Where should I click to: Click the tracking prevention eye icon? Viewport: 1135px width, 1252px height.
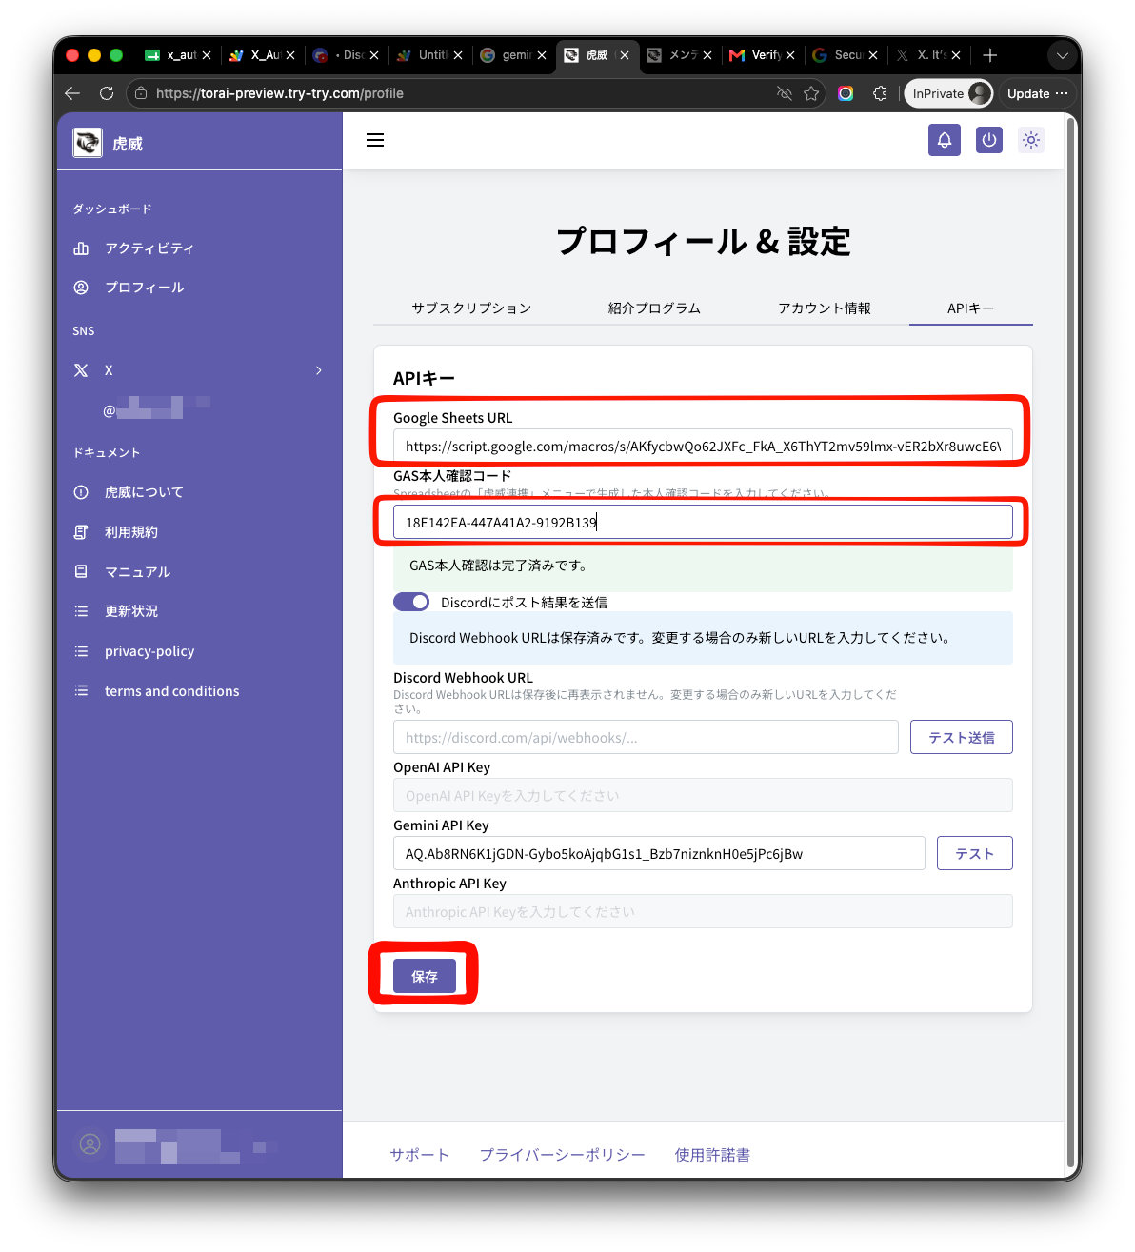(785, 93)
